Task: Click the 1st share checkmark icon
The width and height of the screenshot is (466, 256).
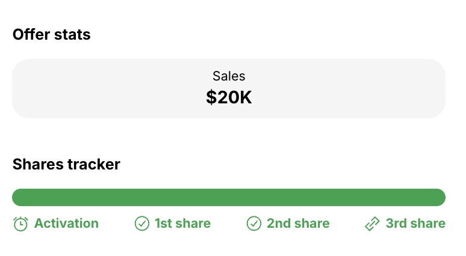Action: click(141, 224)
